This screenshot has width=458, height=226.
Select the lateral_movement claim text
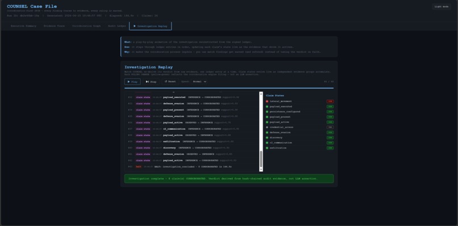click(281, 101)
